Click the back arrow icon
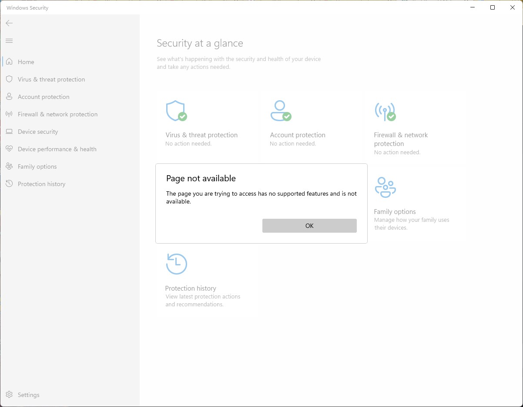 (x=9, y=23)
